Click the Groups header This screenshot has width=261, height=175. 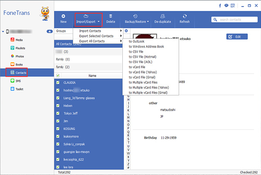(61, 31)
